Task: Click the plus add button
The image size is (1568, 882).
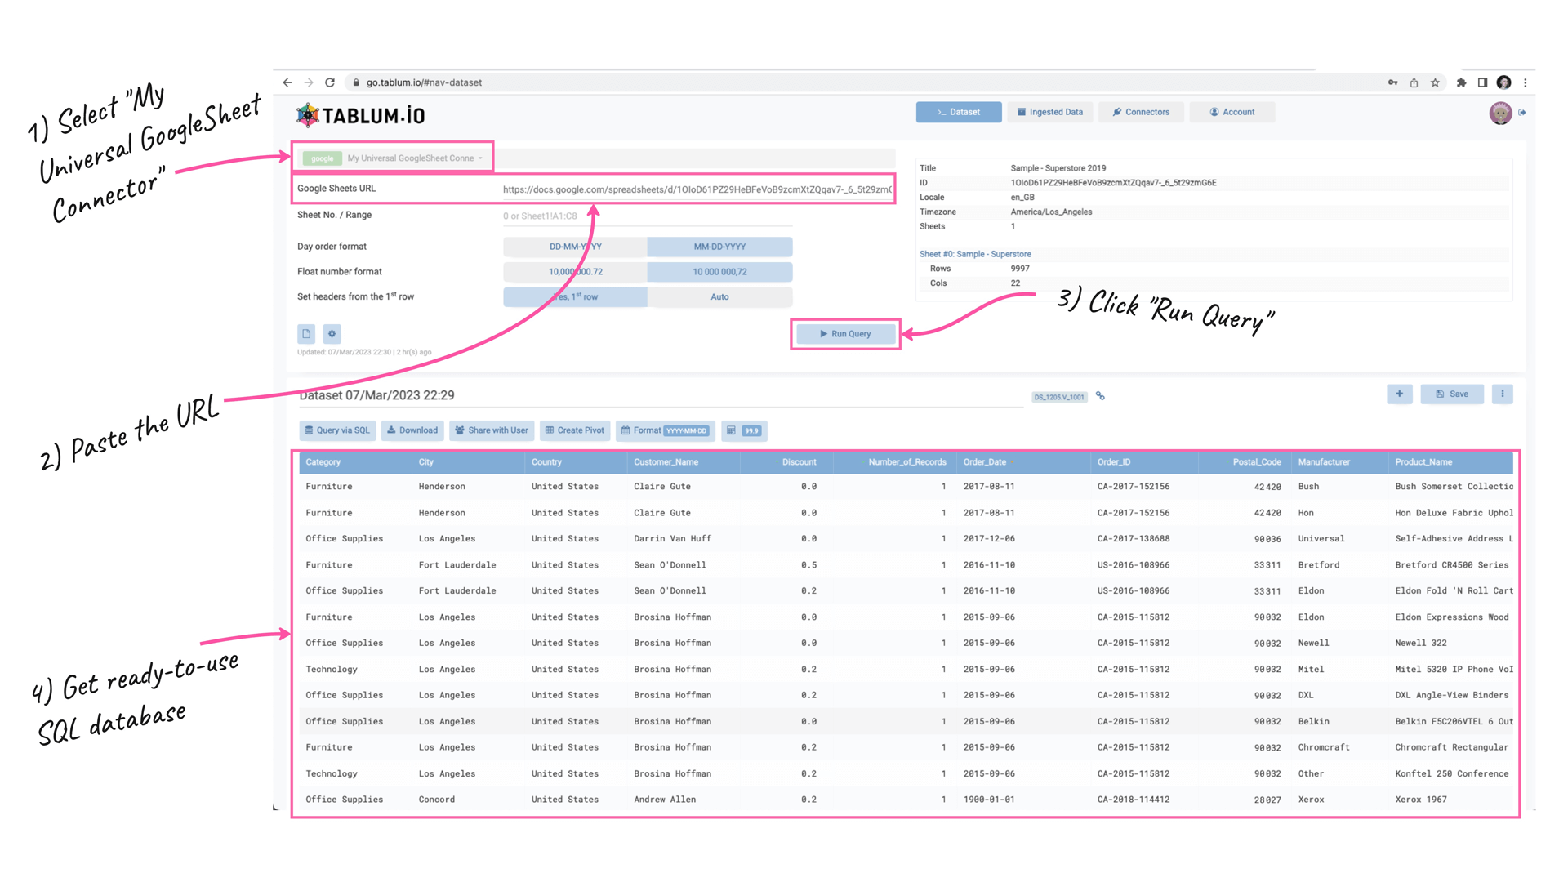Action: [1400, 394]
